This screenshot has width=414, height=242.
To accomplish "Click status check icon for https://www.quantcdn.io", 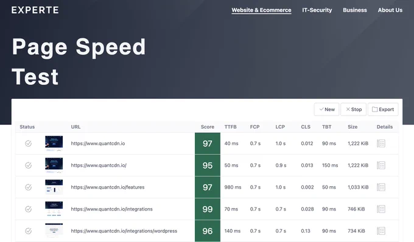I will point(28,143).
